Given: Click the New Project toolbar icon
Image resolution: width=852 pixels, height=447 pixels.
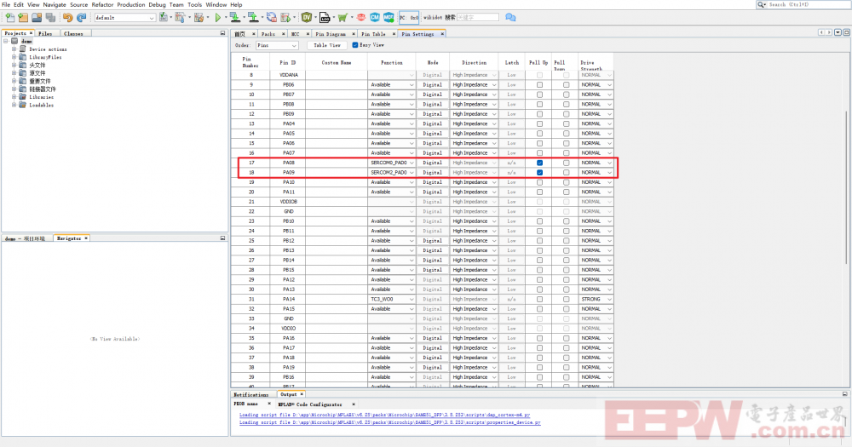Looking at the screenshot, I should coord(23,17).
